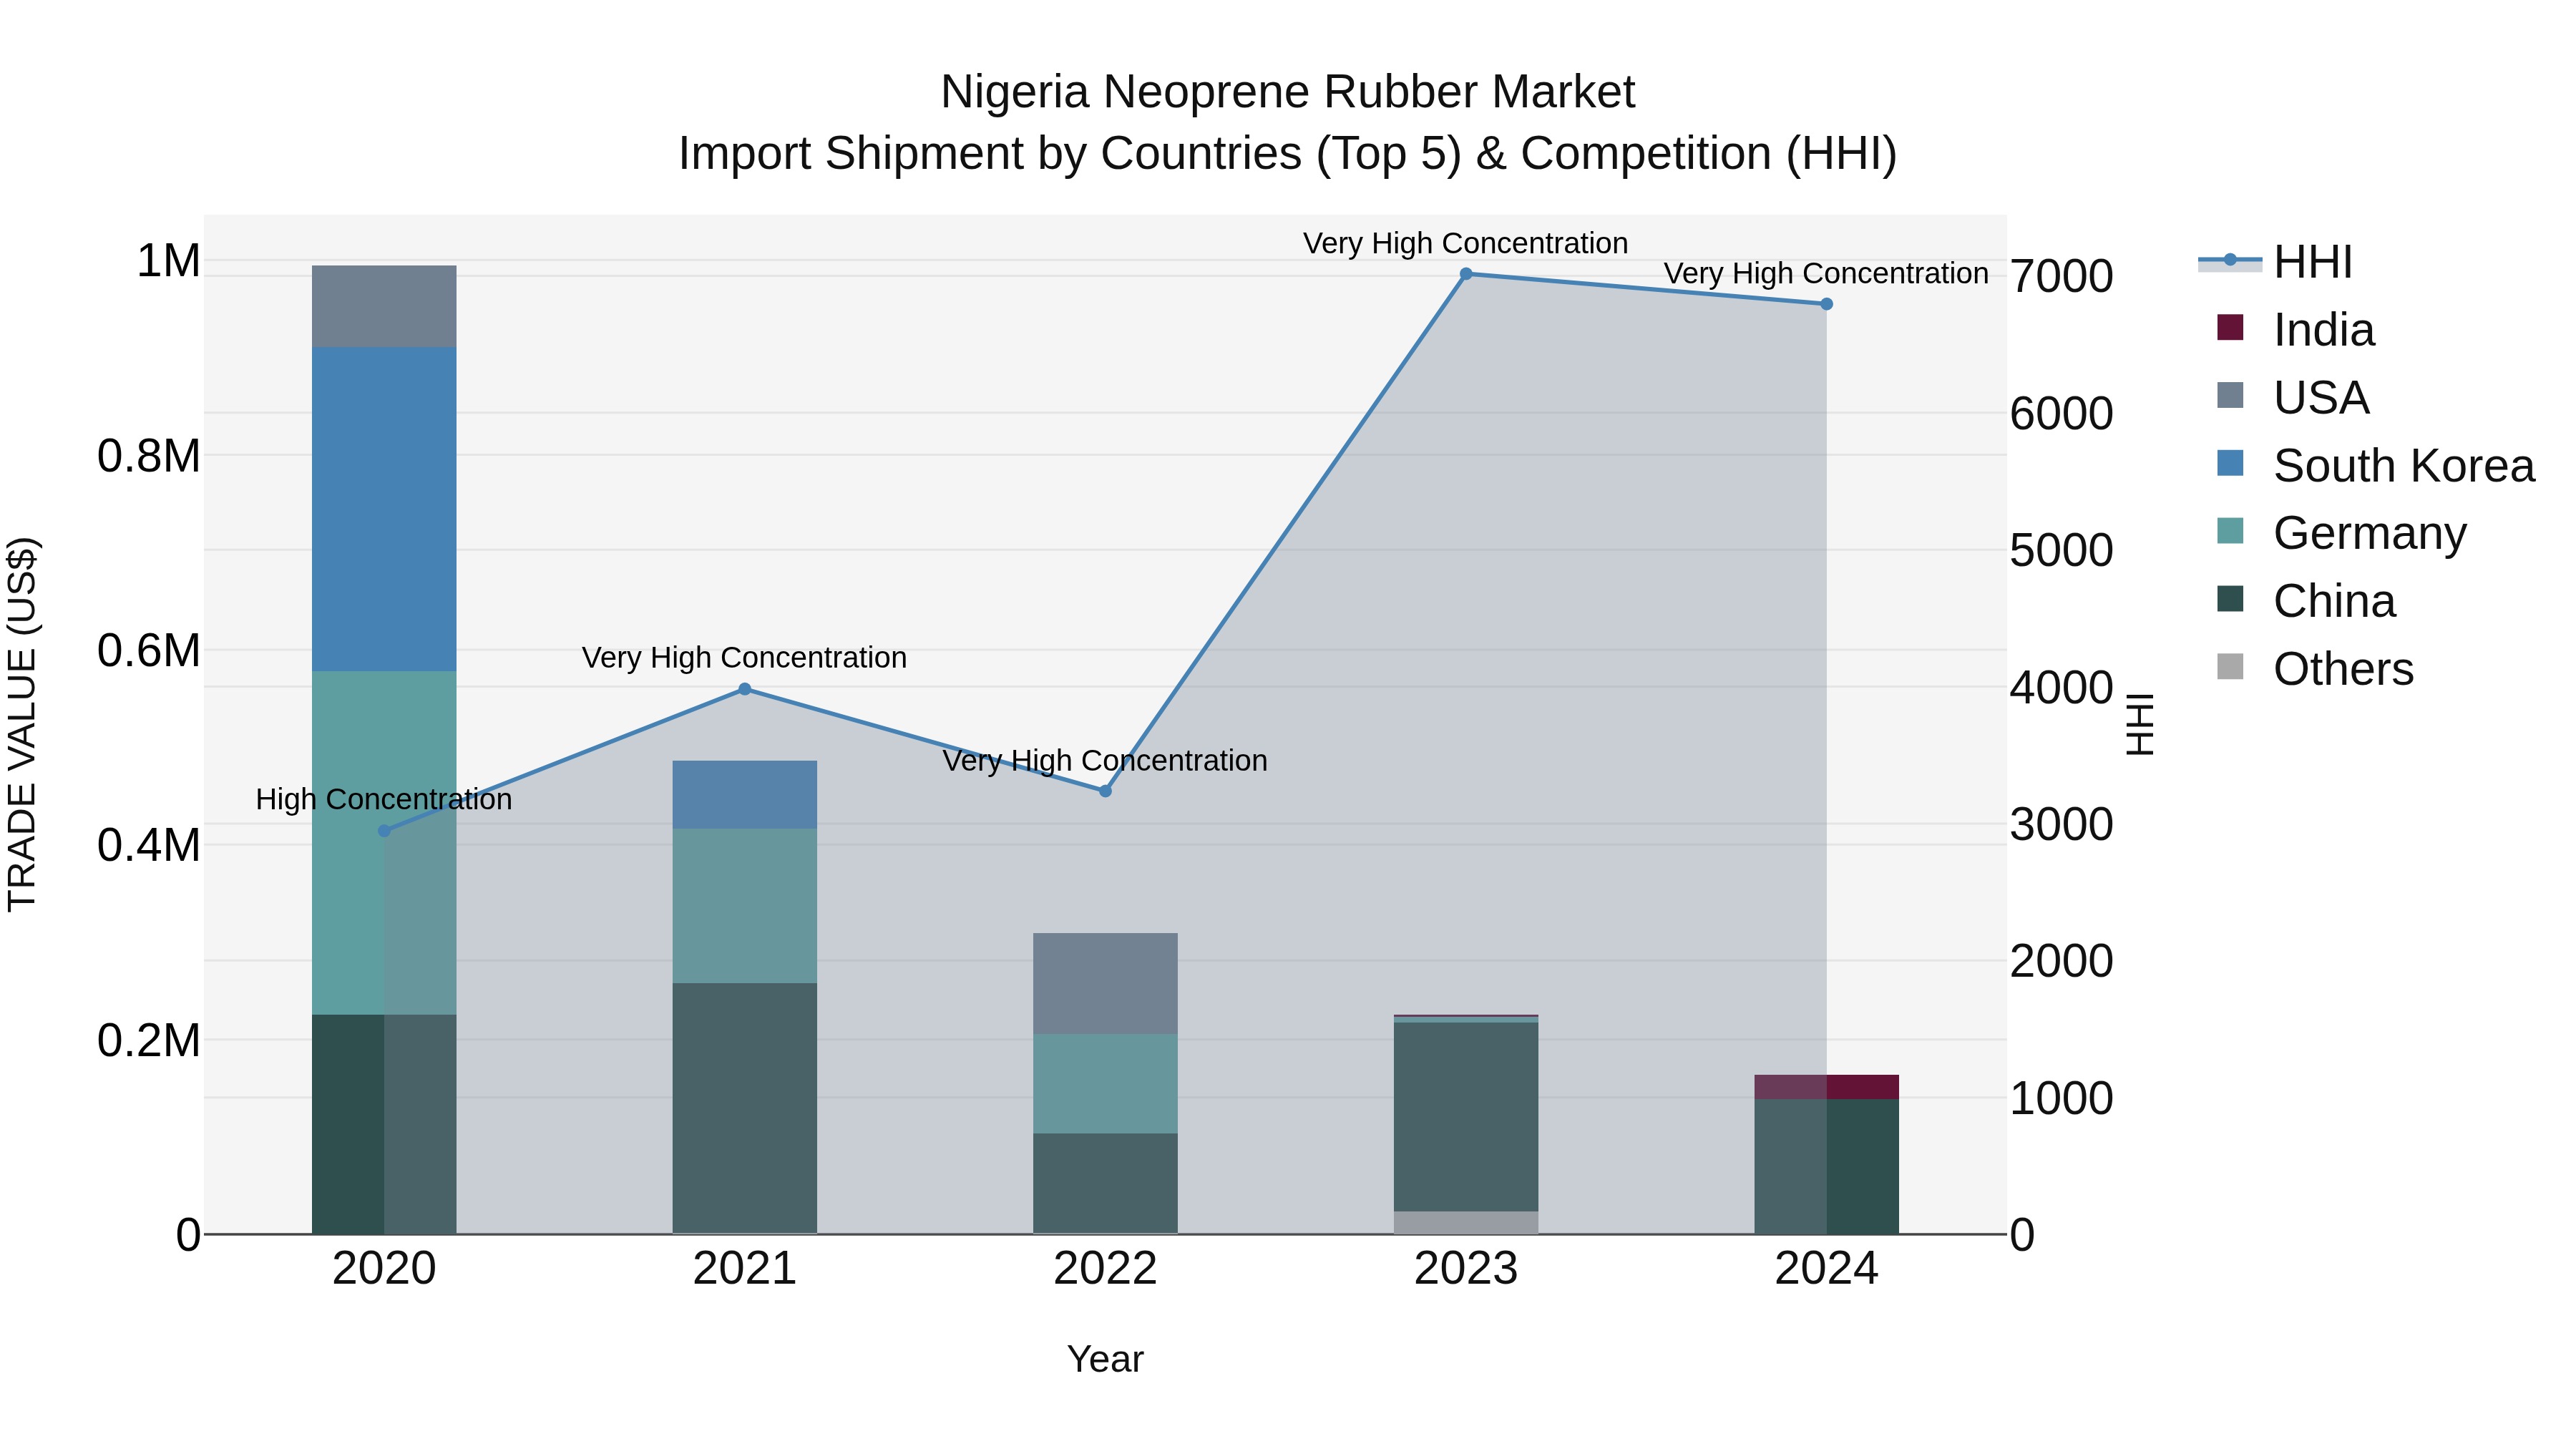Click Germany teal legend swatch
This screenshot has height=1449, width=2576.
click(2230, 530)
